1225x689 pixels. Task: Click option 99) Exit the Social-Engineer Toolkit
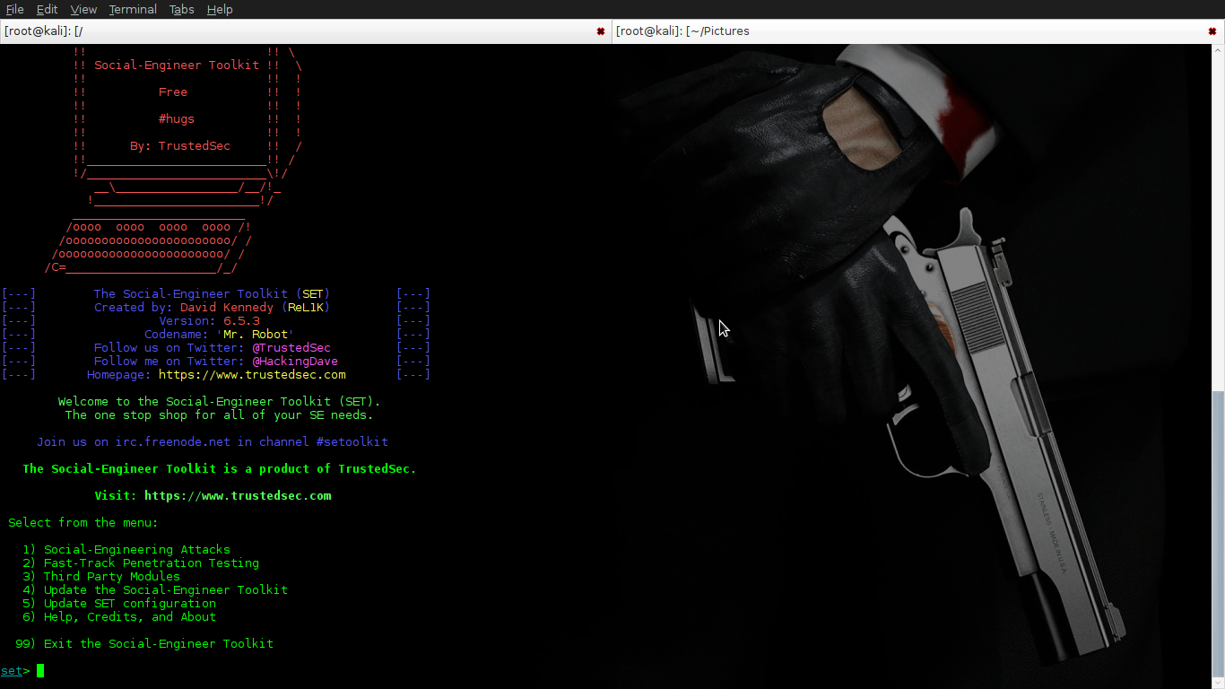point(144,644)
